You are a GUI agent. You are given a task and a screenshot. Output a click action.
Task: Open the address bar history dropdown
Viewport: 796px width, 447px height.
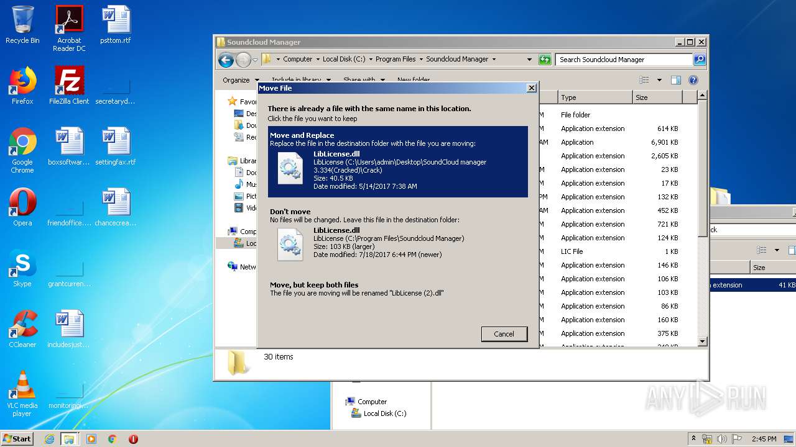tap(529, 60)
